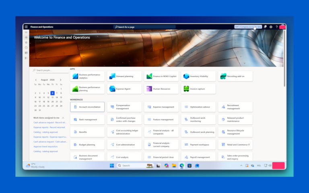Open the Payroll management workspace
This screenshot has width=309, height=193.
pos(198,156)
